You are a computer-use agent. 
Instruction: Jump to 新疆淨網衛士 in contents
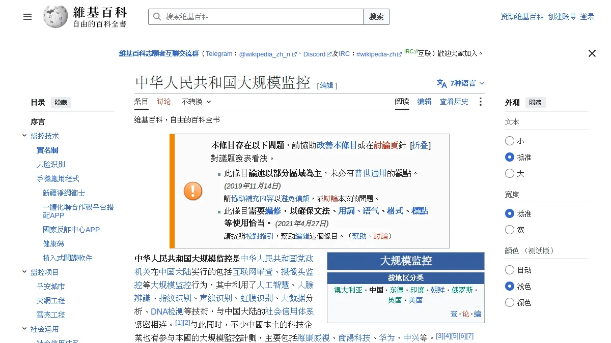pyautogui.click(x=64, y=193)
